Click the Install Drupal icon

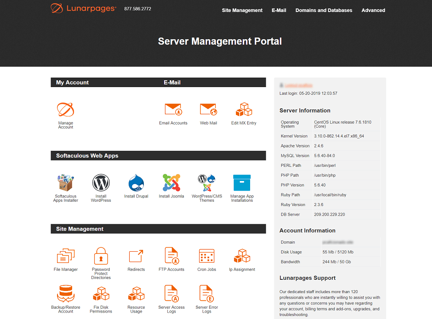click(x=136, y=183)
